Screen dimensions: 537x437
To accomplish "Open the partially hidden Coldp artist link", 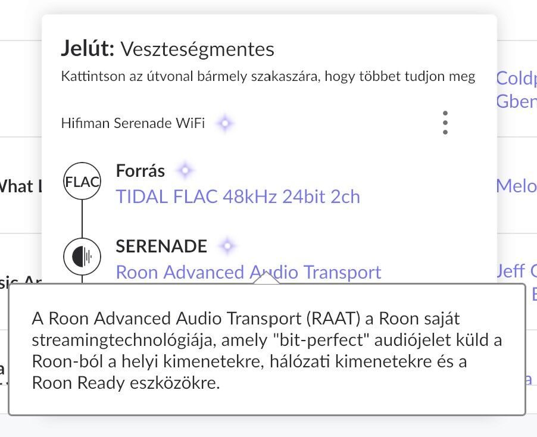I will click(516, 78).
